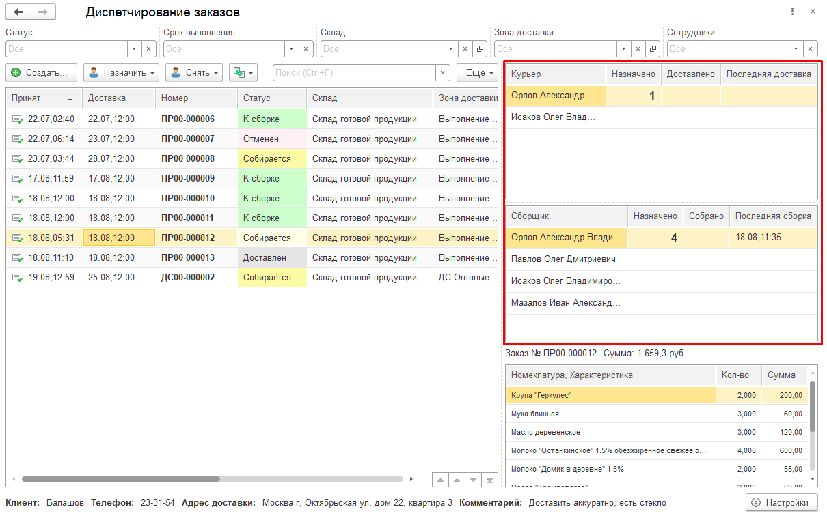Expand the Склад filter dropdown
The width and height of the screenshot is (827, 518).
coord(450,49)
